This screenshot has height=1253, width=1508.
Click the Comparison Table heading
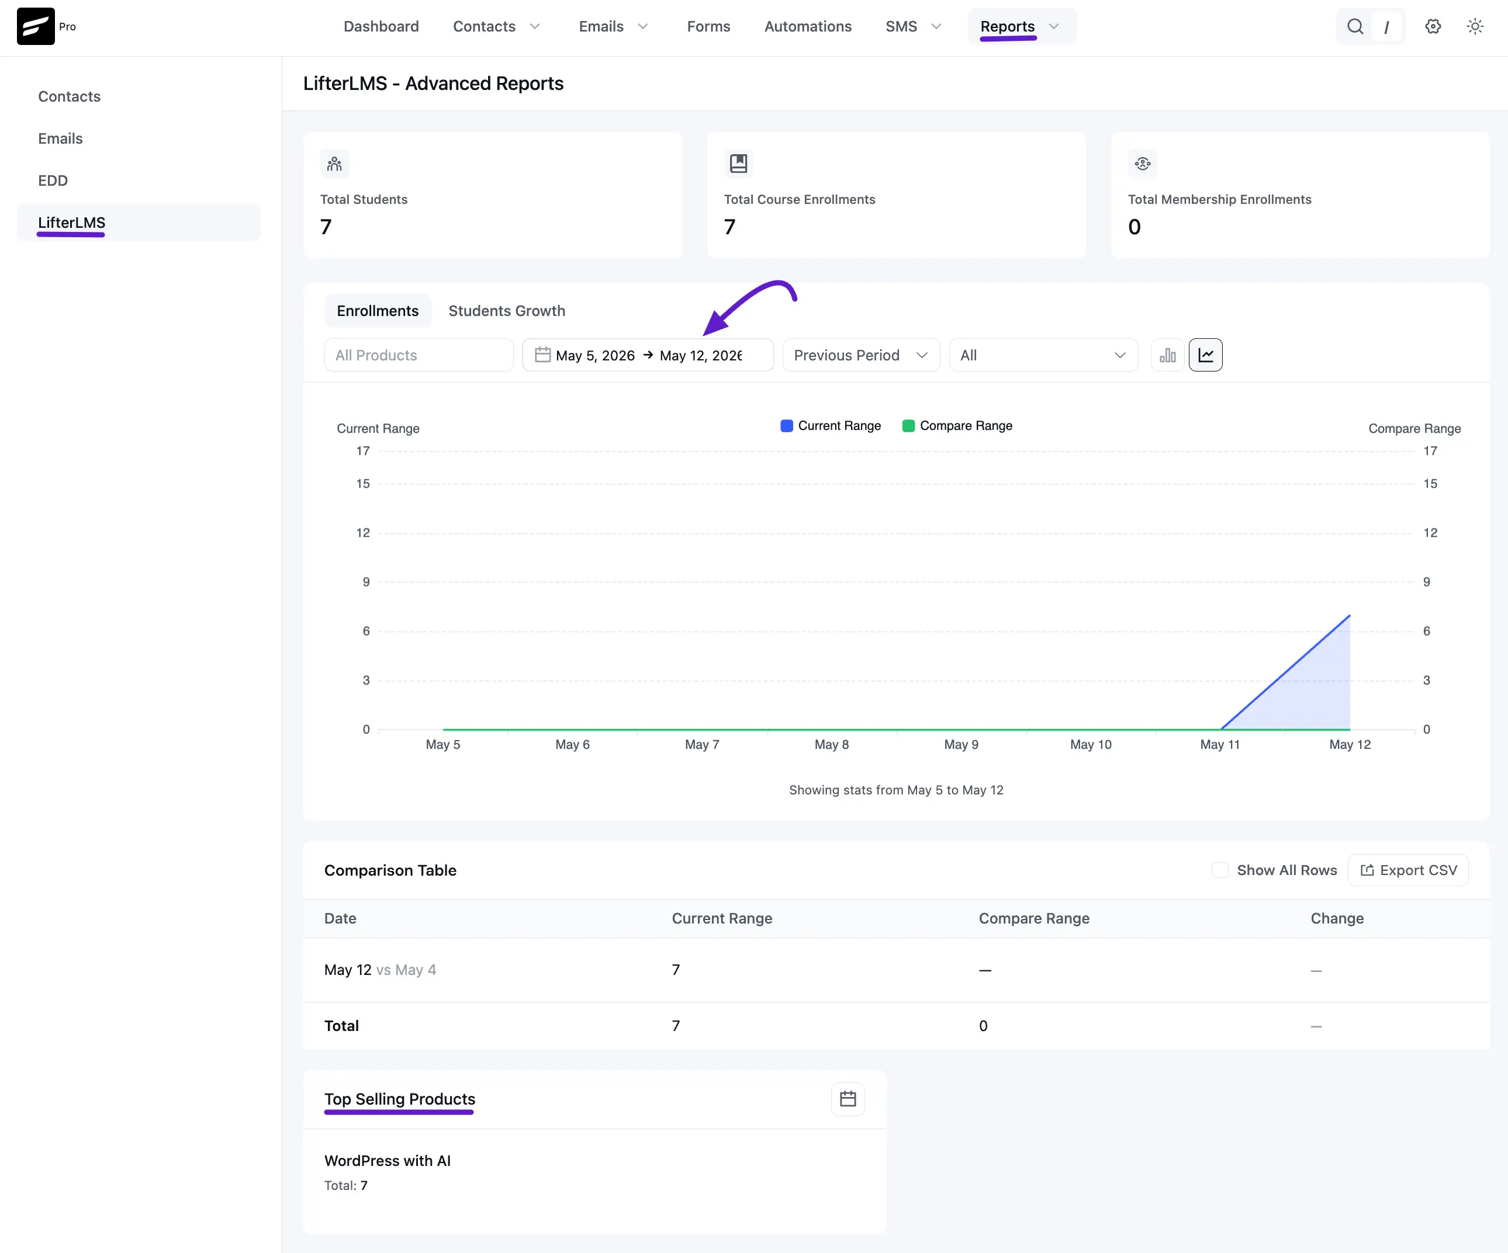pos(390,870)
